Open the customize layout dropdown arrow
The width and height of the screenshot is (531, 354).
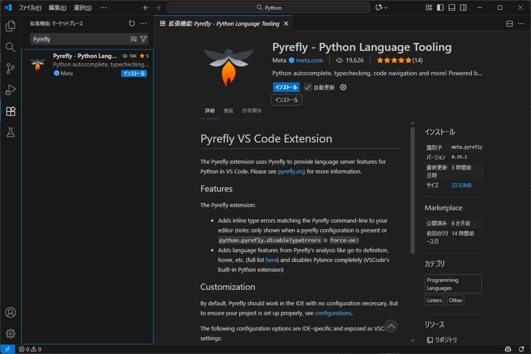coord(386,7)
